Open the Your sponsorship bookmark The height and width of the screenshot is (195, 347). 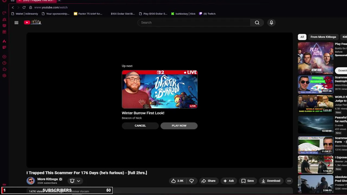[x=56, y=14]
